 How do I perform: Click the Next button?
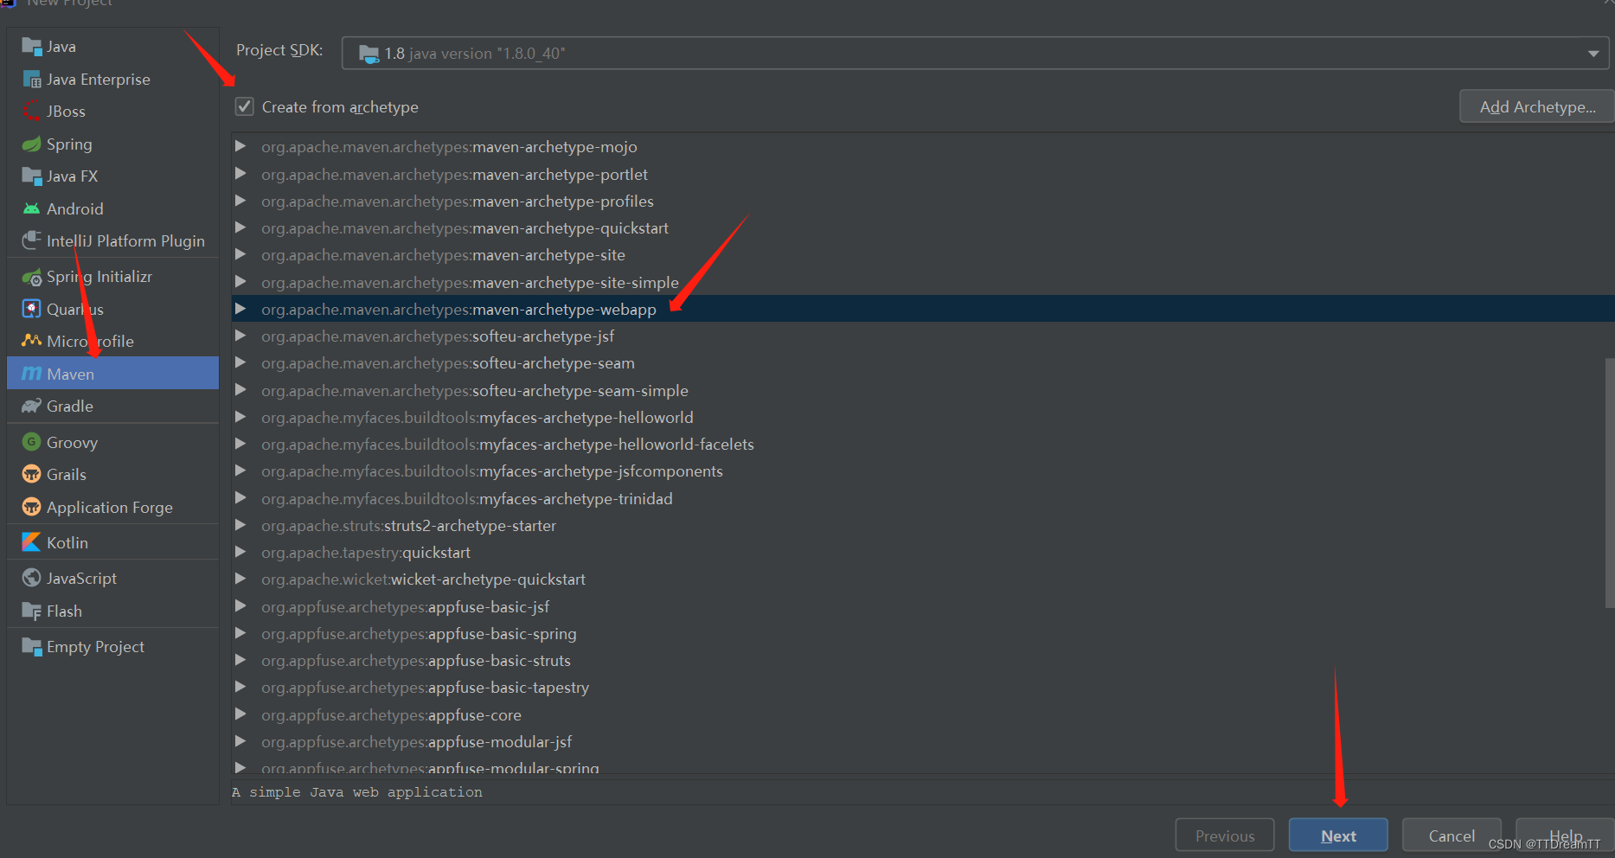coord(1338,836)
